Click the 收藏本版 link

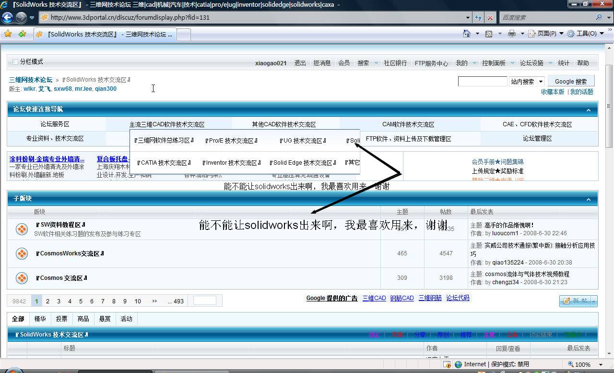coord(553,92)
